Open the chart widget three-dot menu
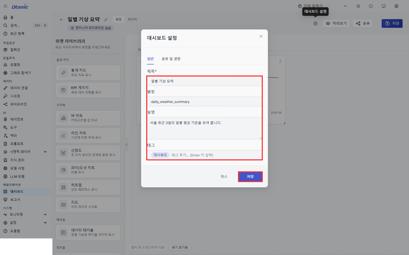 click(280, 61)
